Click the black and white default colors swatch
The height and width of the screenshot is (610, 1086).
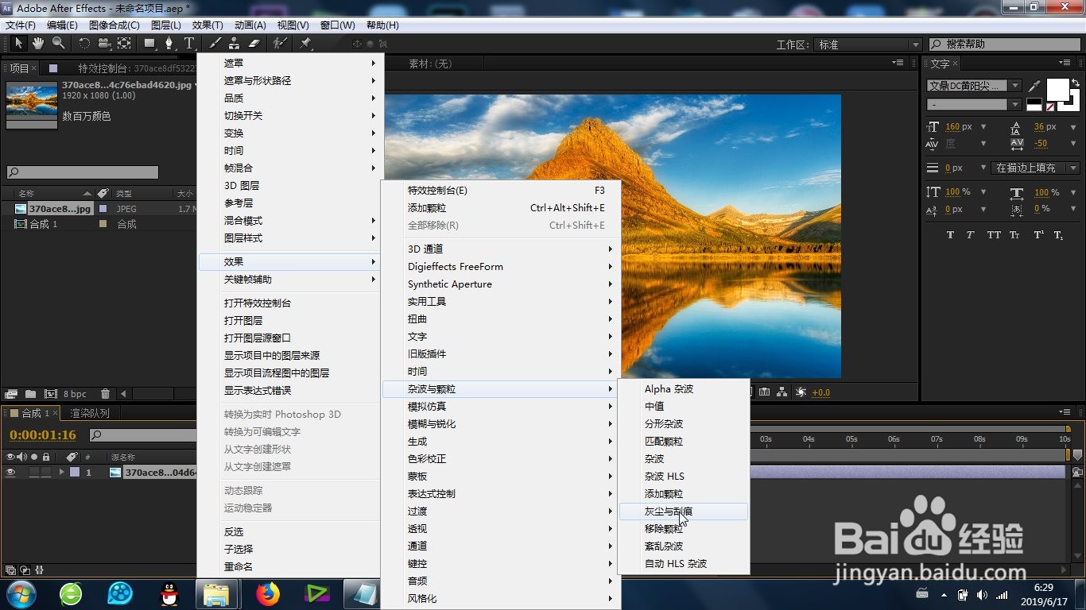tap(1034, 105)
